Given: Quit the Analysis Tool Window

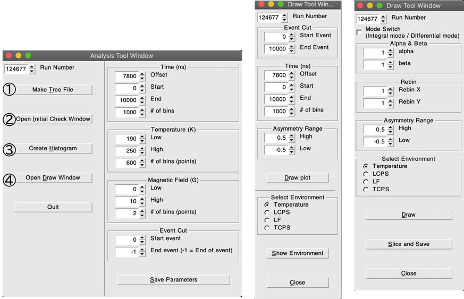Looking at the screenshot, I should pos(53,207).
